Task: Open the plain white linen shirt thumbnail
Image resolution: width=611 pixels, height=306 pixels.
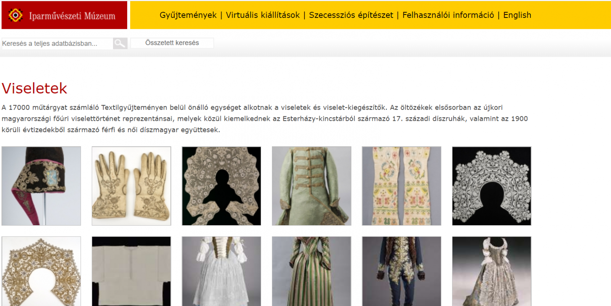Action: click(131, 271)
